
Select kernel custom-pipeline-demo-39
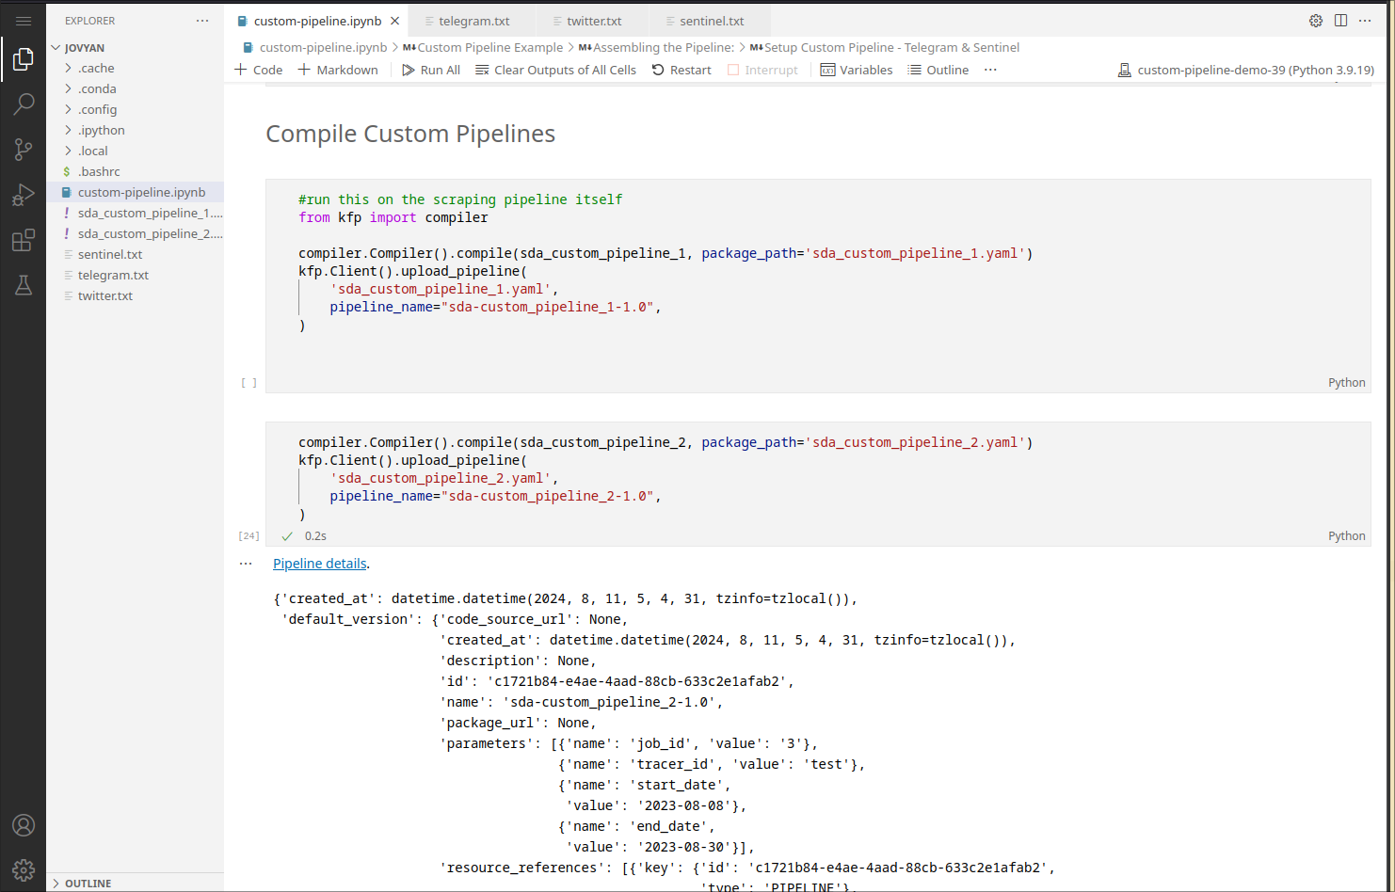tap(1245, 70)
